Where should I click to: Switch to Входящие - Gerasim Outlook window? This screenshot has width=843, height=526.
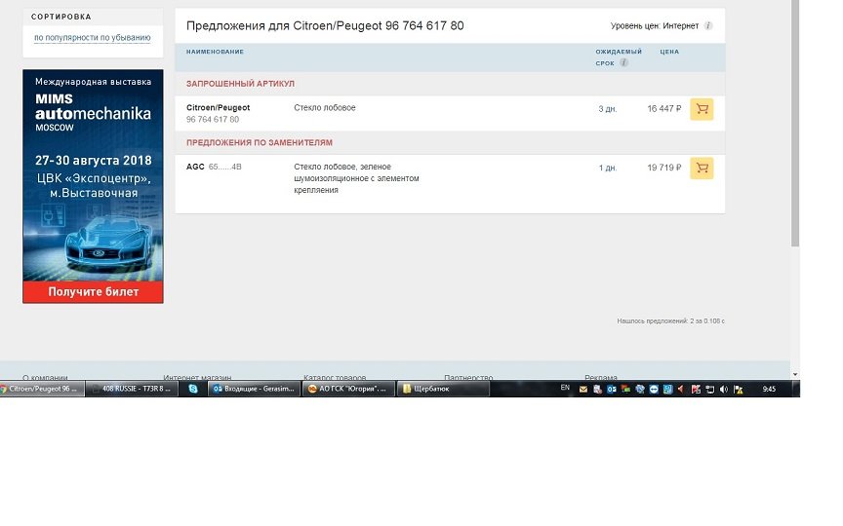255,389
